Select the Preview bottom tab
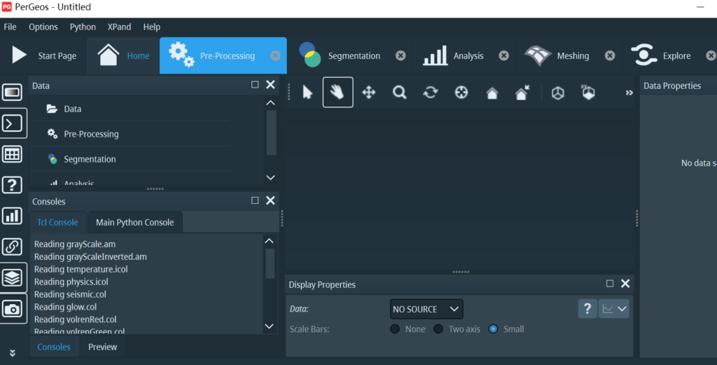Viewport: 717px width, 365px height. coord(102,347)
